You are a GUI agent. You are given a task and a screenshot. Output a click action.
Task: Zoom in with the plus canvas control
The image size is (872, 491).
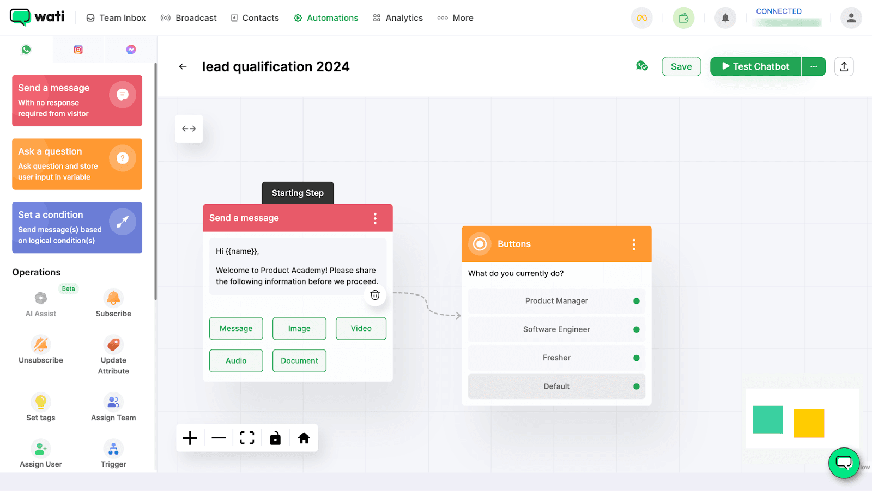[190, 438]
